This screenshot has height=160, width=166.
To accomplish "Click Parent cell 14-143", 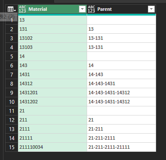I will click(122, 74).
